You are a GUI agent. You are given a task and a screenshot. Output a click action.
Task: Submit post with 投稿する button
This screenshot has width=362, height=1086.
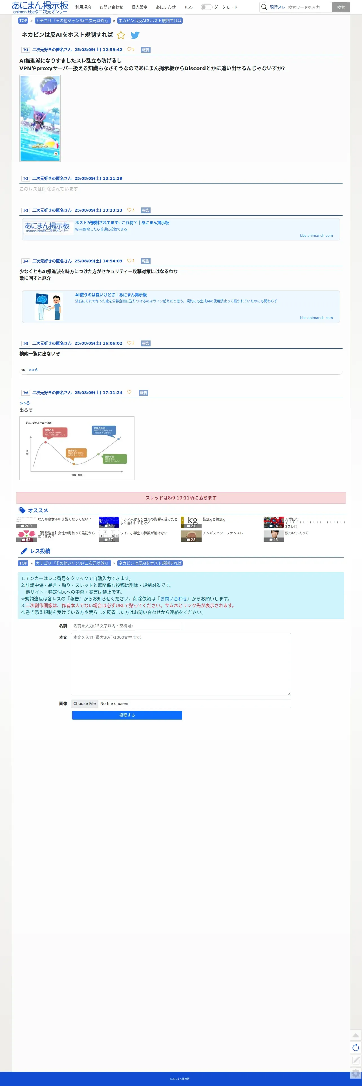pyautogui.click(x=127, y=715)
